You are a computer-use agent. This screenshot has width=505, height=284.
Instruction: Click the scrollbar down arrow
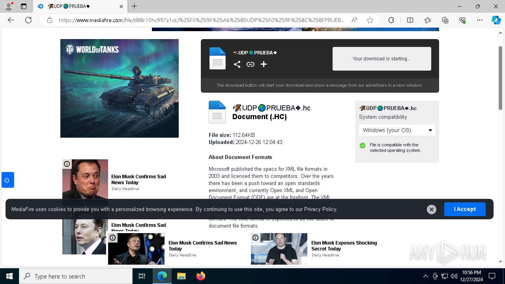(501, 262)
